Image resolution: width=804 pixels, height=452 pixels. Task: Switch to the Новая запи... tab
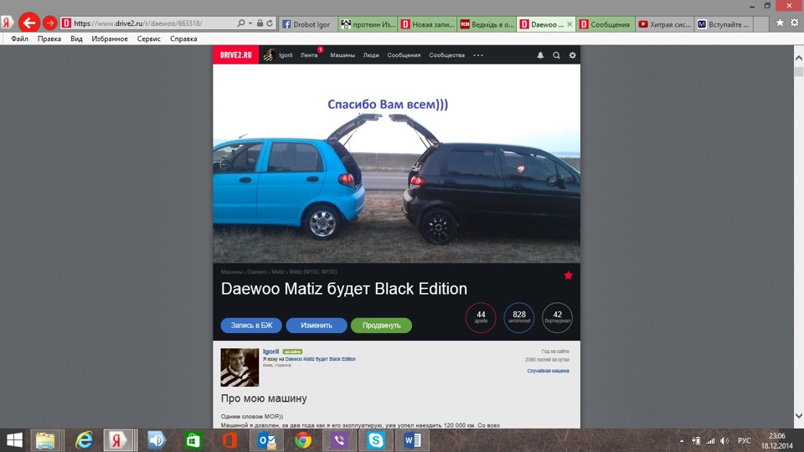pyautogui.click(x=428, y=24)
